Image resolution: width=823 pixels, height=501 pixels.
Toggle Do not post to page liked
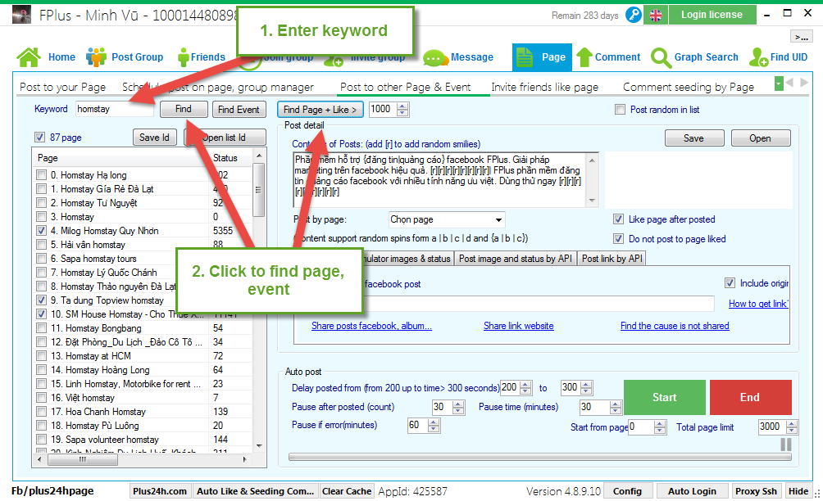[619, 239]
